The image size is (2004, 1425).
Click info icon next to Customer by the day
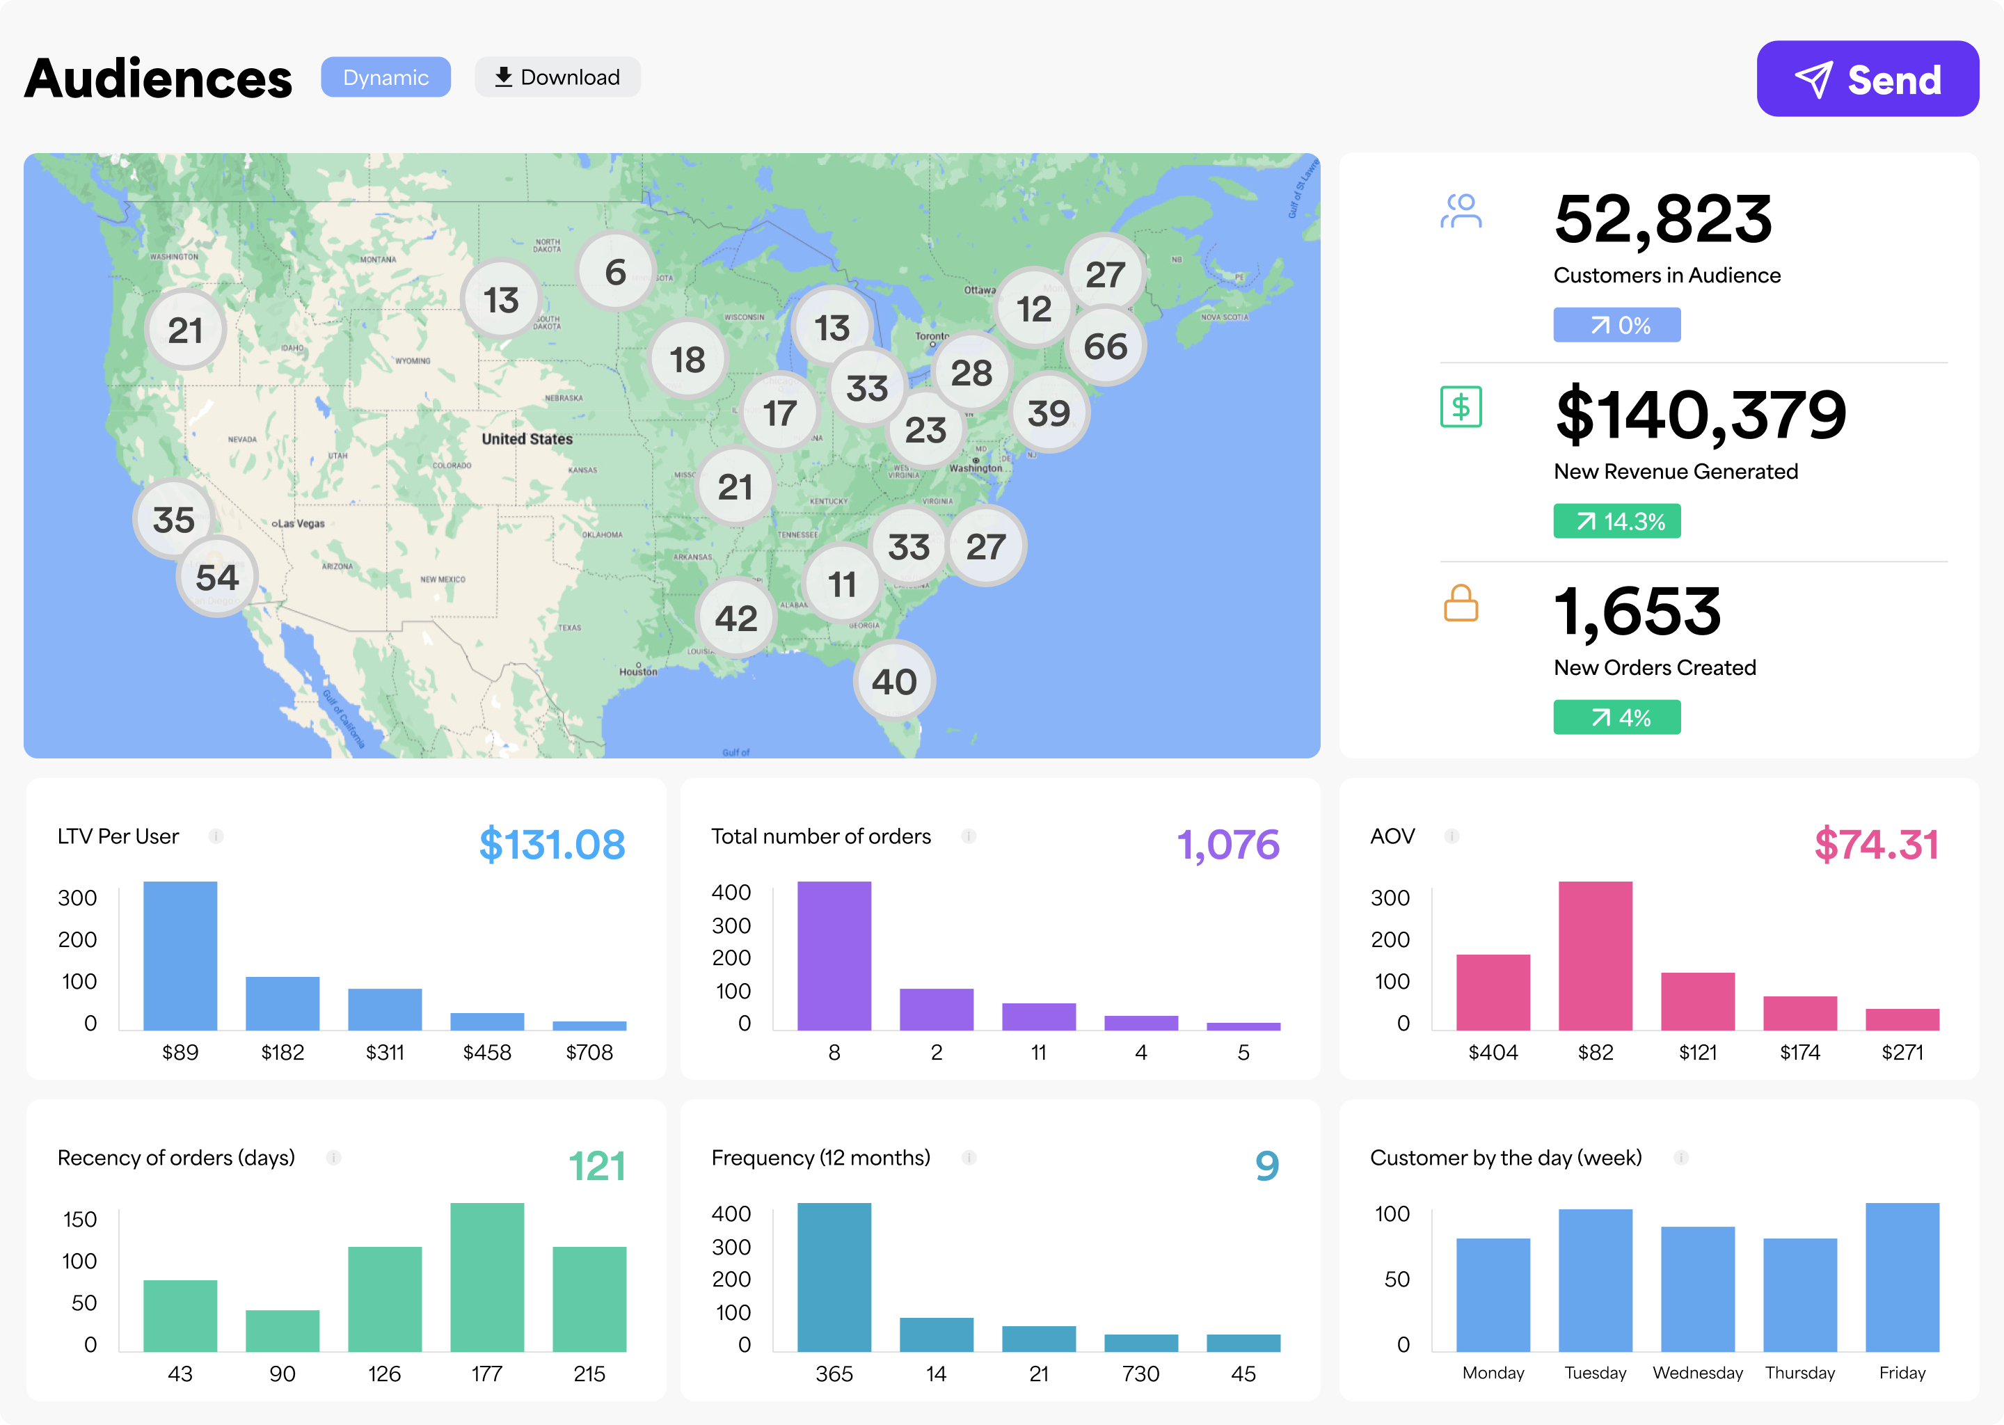[1681, 1157]
